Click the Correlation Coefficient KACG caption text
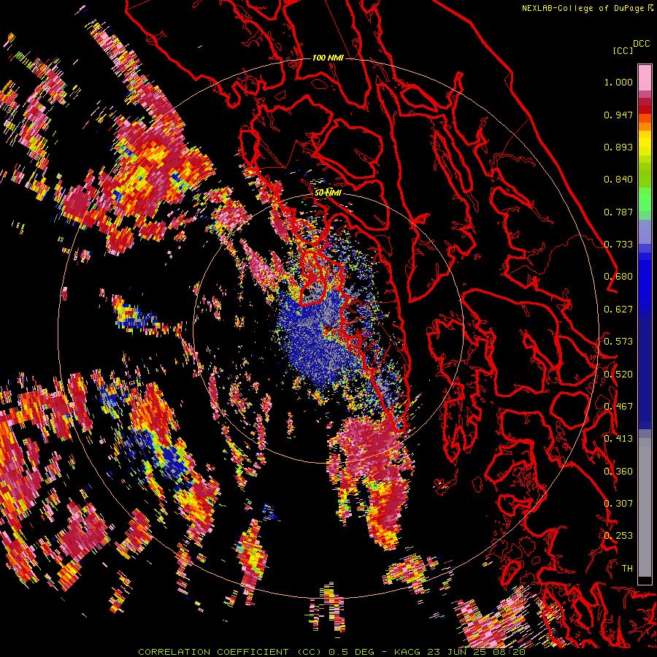This screenshot has height=657, width=657. (331, 652)
